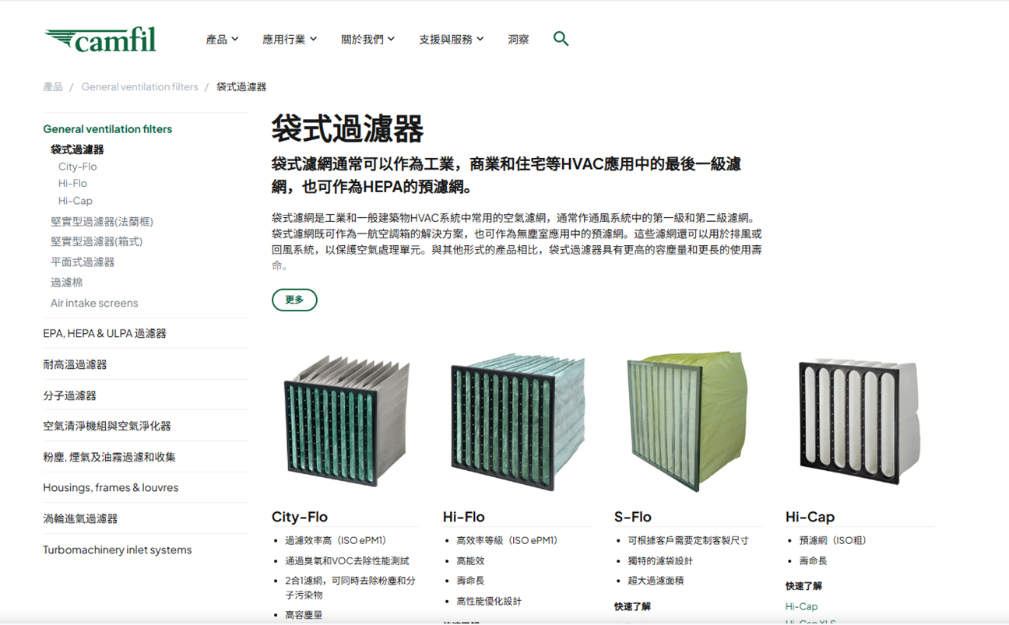Open the 支援與服務 menu
1009x625 pixels.
452,39
